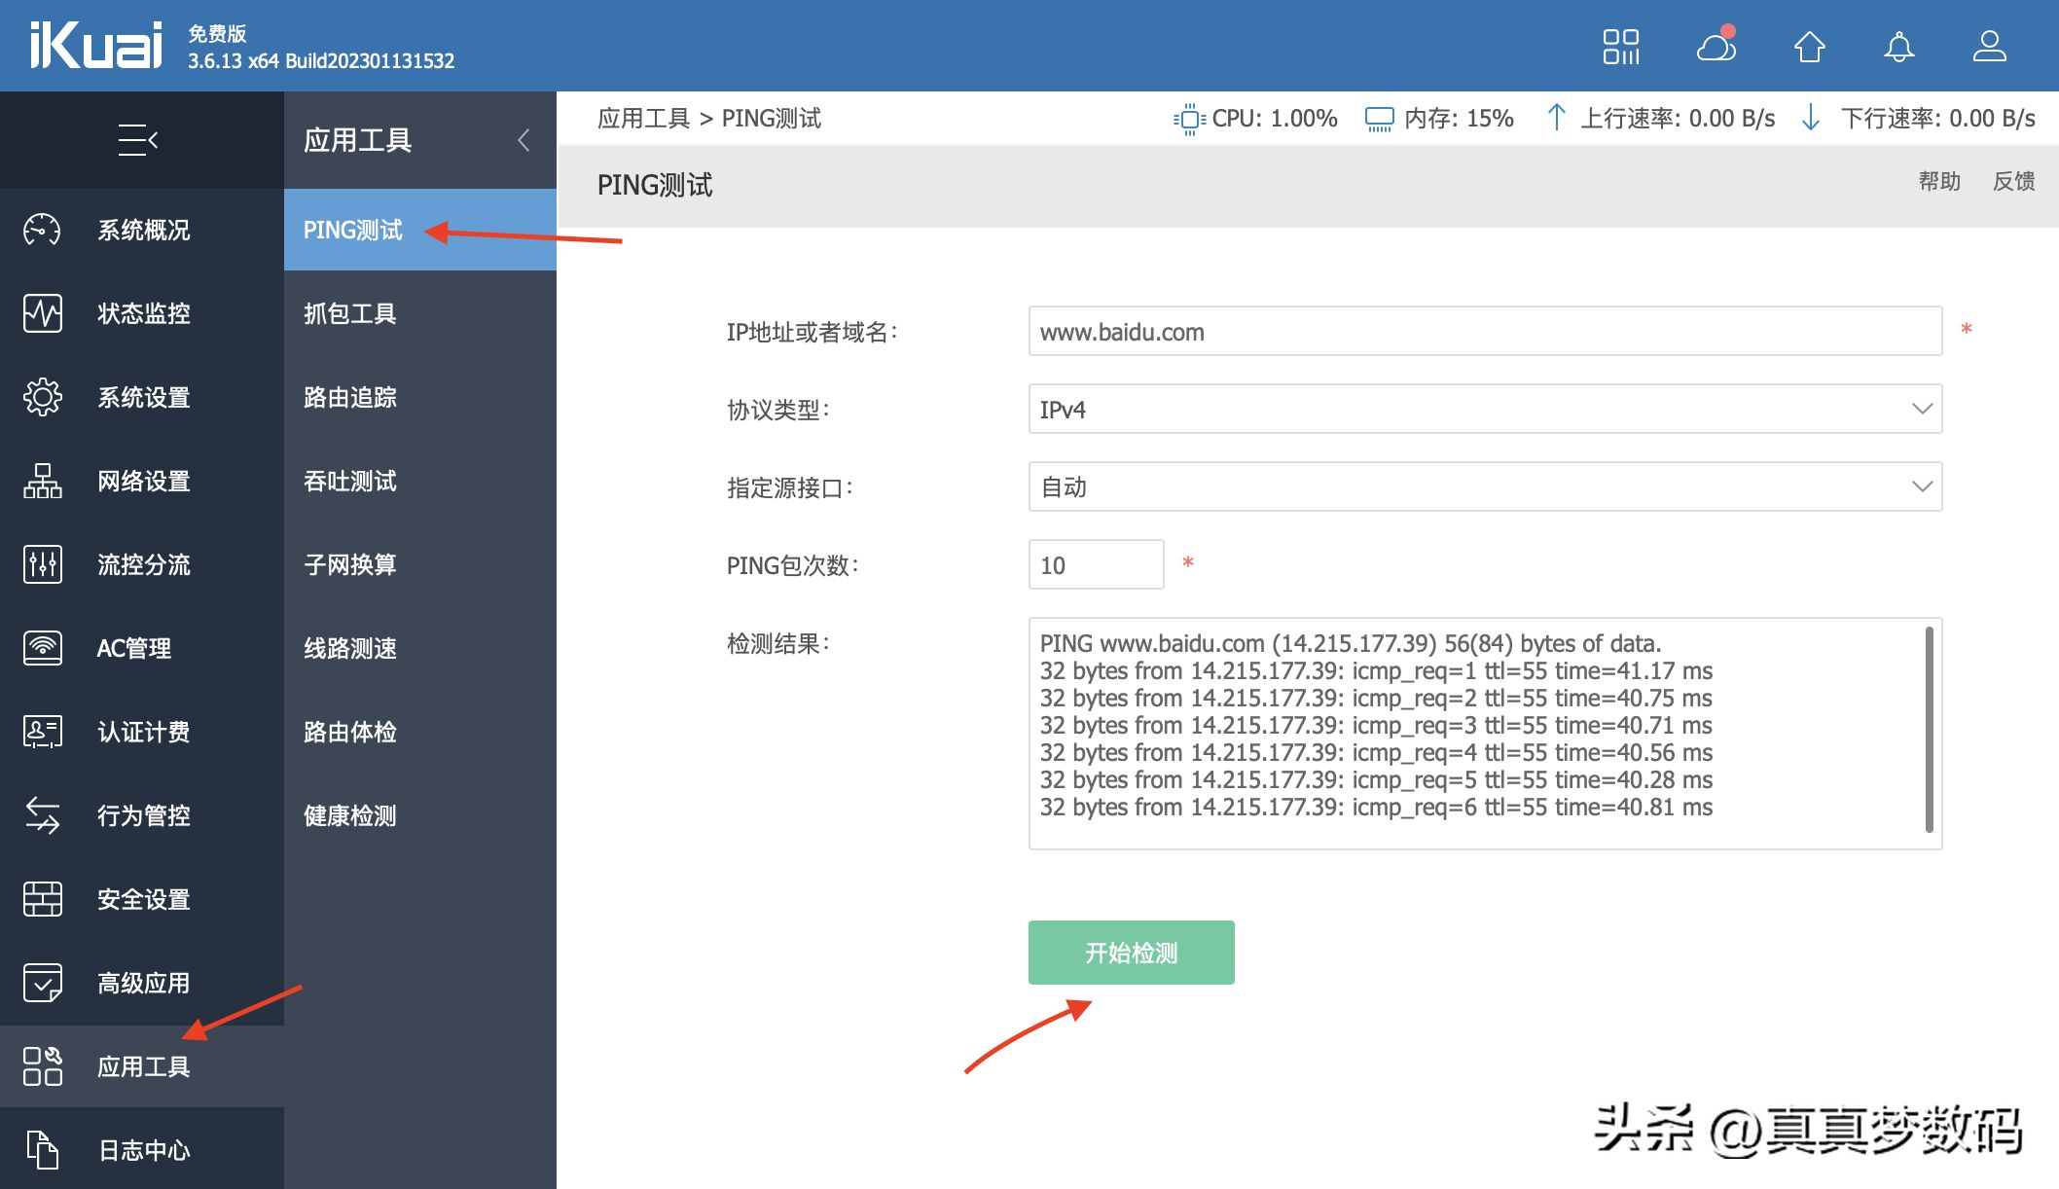Open 系统概况 in main sidebar
The width and height of the screenshot is (2059, 1189).
point(142,230)
